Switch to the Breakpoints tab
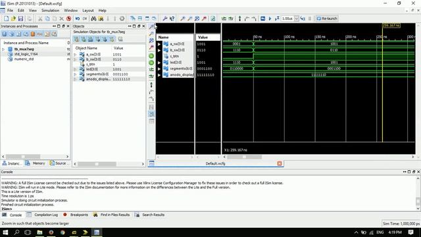The height and width of the screenshot is (237, 421). coord(76,215)
